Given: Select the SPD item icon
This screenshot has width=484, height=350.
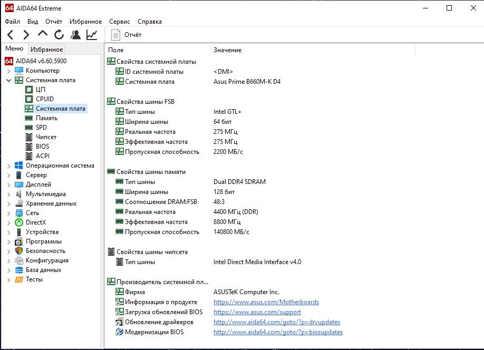Looking at the screenshot, I should pyautogui.click(x=28, y=128).
